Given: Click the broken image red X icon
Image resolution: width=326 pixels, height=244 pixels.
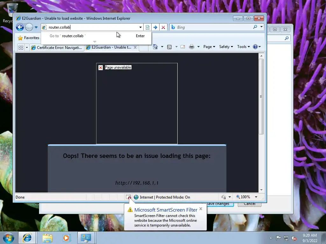Looking at the screenshot, I should (x=101, y=68).
